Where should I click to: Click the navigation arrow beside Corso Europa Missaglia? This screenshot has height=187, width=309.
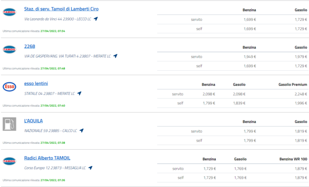pos(90,167)
